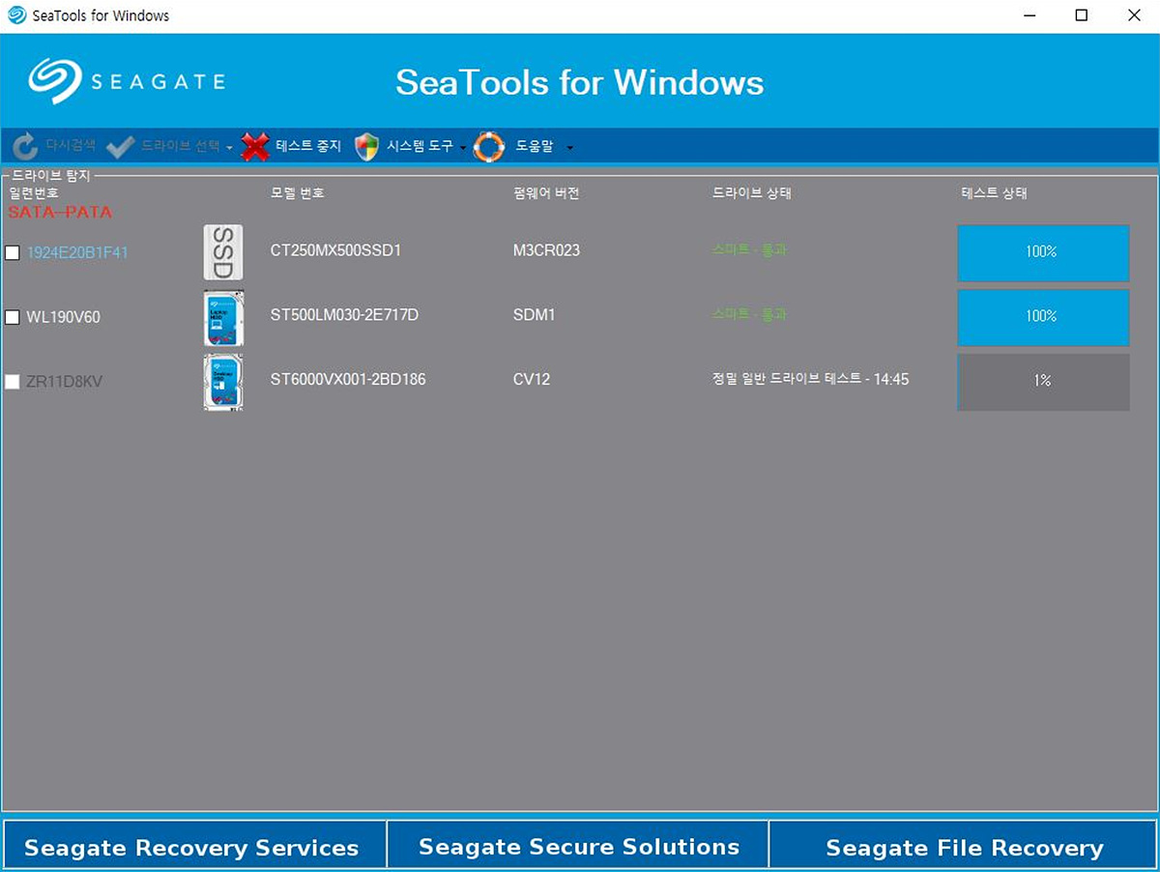Click firmware version CV12
Viewport: 1160px width, 872px height.
point(532,380)
